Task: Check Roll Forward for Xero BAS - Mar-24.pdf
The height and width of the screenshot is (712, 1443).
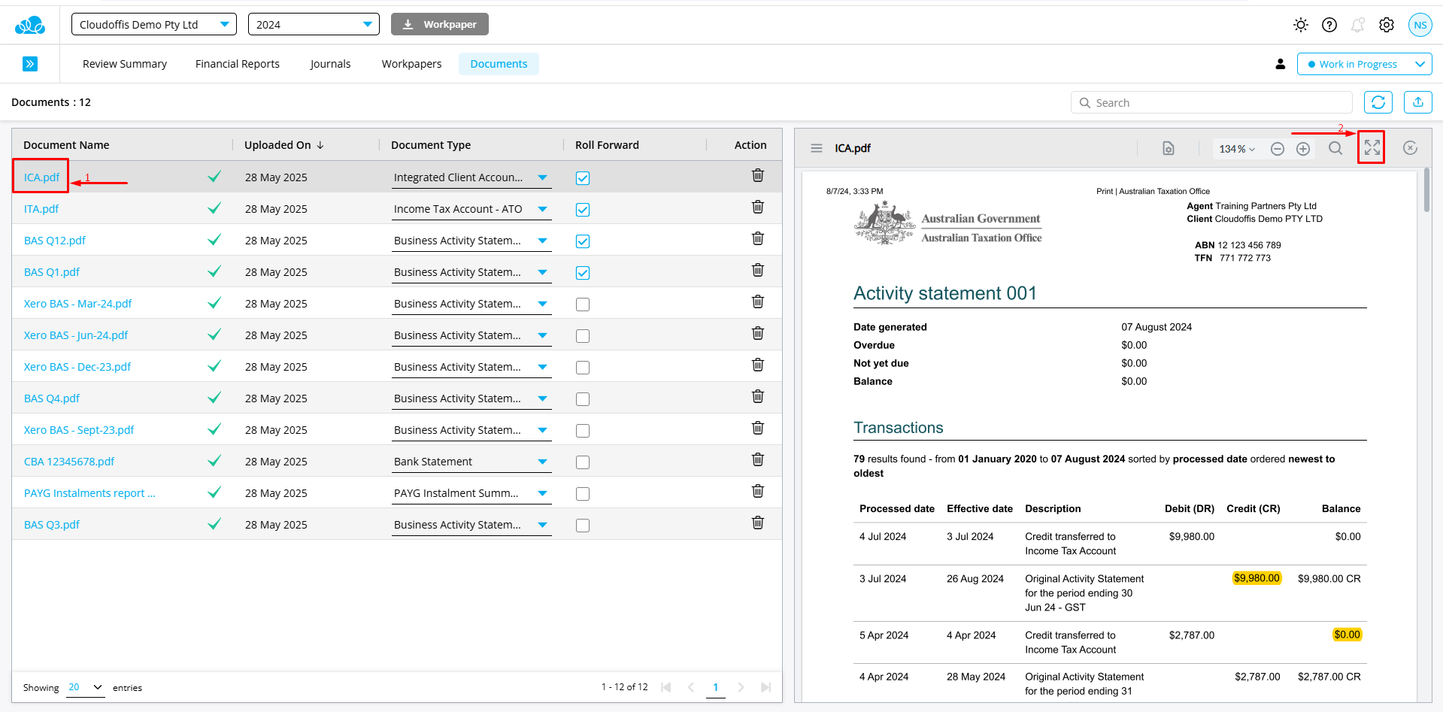Action: pyautogui.click(x=583, y=304)
